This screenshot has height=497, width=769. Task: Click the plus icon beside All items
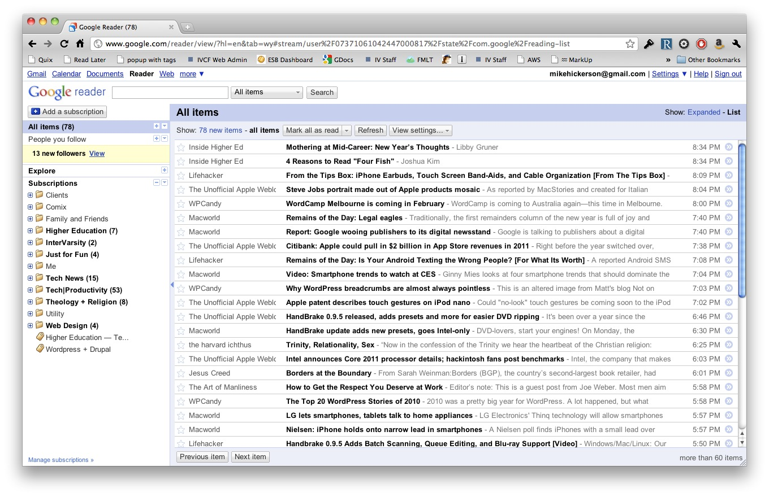coord(157,126)
